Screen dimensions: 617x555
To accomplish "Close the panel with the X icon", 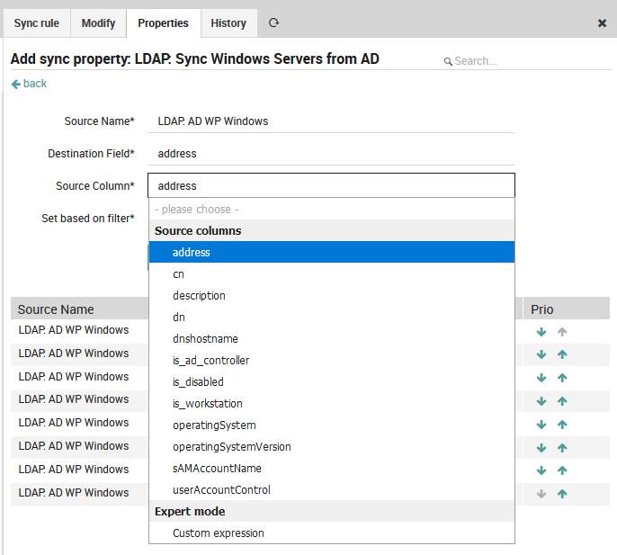I will [x=602, y=23].
